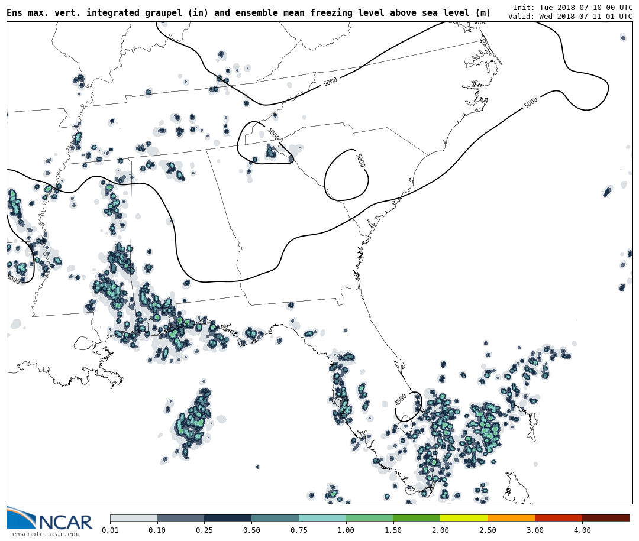Click the dark brown above-4.00 colorbar swatch
Screen dimensions: 639x541
point(606,518)
